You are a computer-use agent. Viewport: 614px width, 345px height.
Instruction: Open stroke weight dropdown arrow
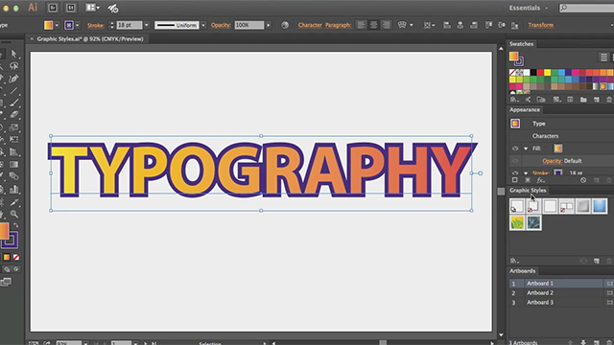[147, 25]
